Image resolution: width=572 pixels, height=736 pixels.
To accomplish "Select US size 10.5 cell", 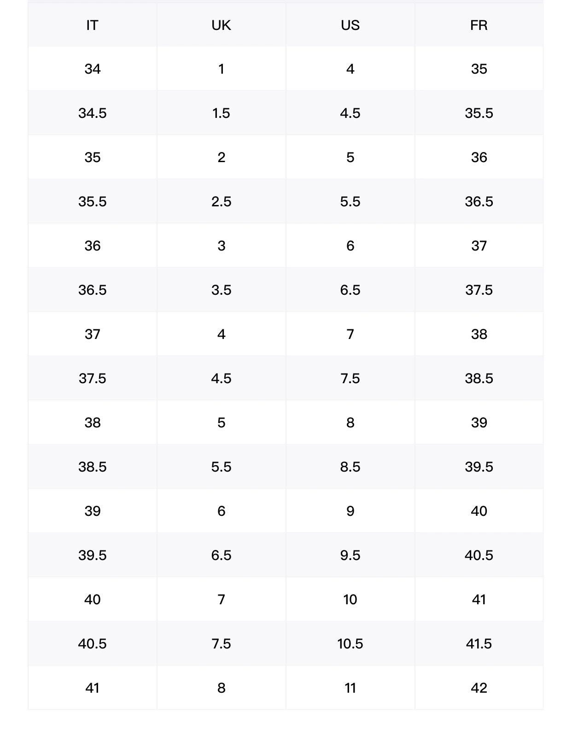I will 350,644.
